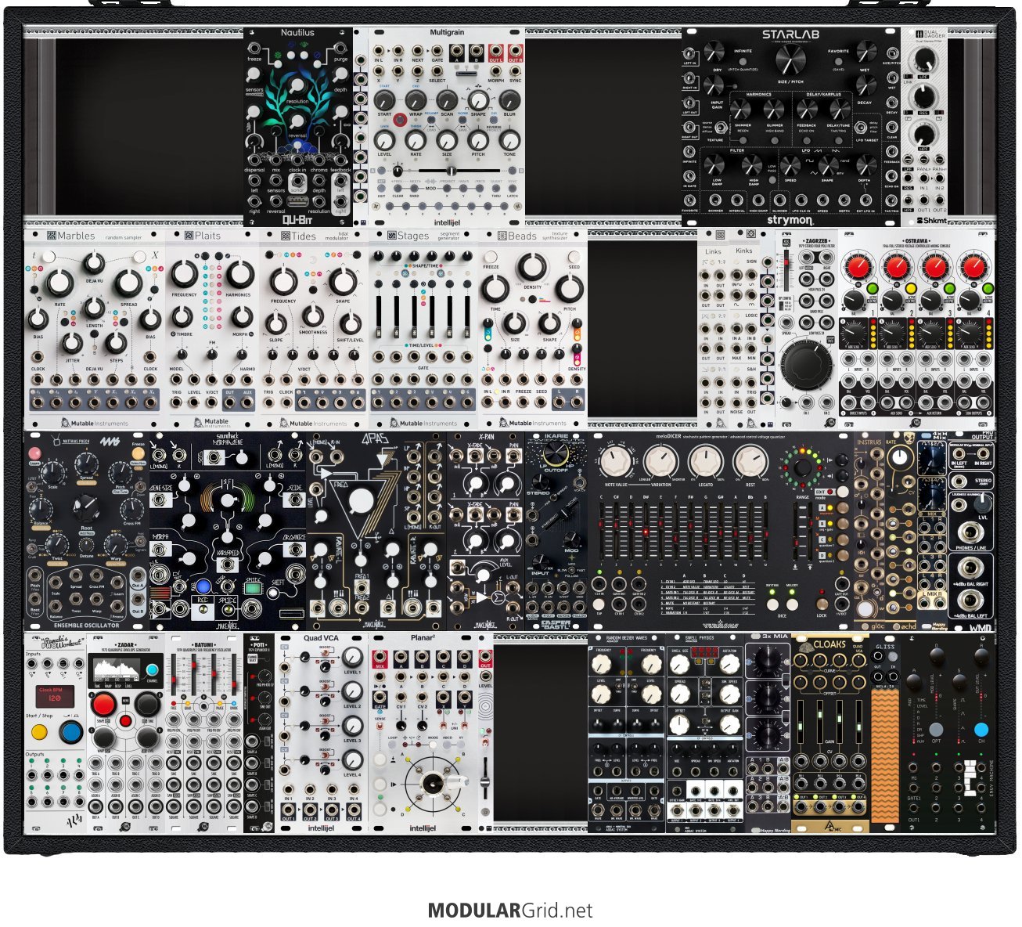Click the waveform display on Zadar

point(116,670)
